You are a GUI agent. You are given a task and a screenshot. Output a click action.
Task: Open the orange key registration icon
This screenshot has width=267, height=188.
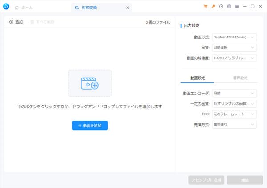coord(214,7)
